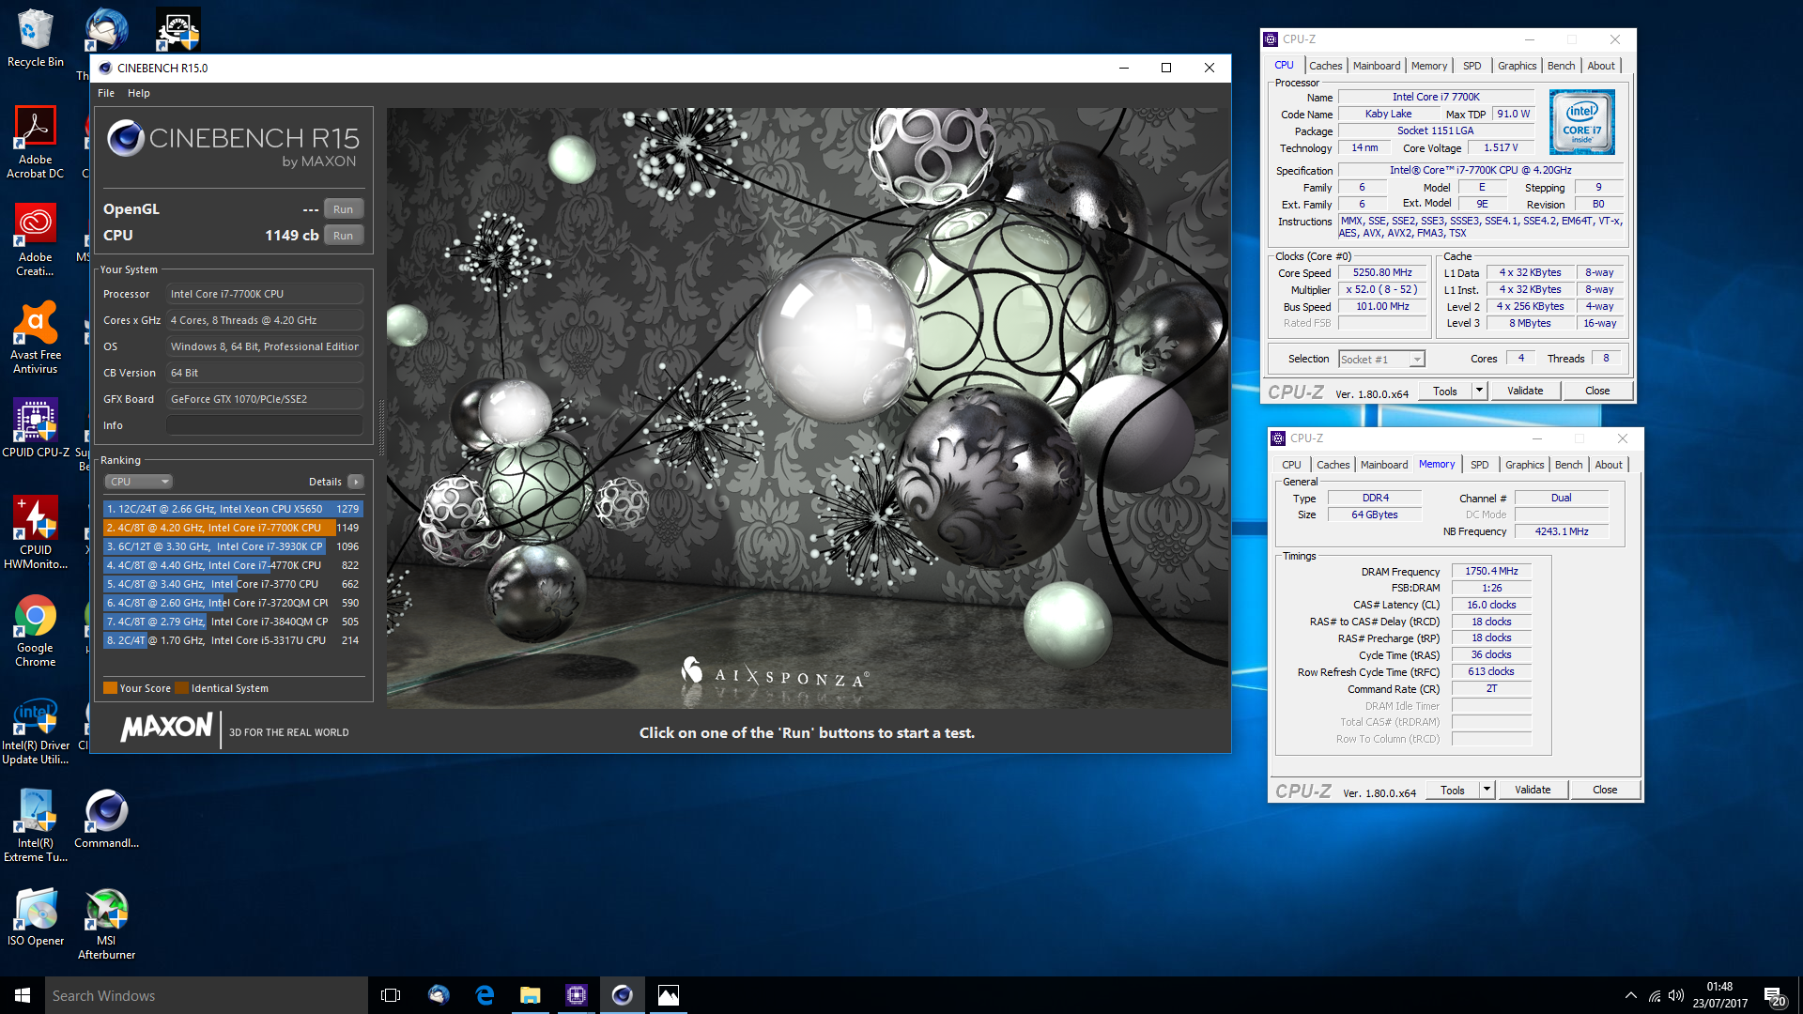Open Photos app taskbar icon

pyautogui.click(x=668, y=995)
